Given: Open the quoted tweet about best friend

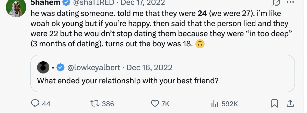Looking at the screenshot, I should 162,73.
